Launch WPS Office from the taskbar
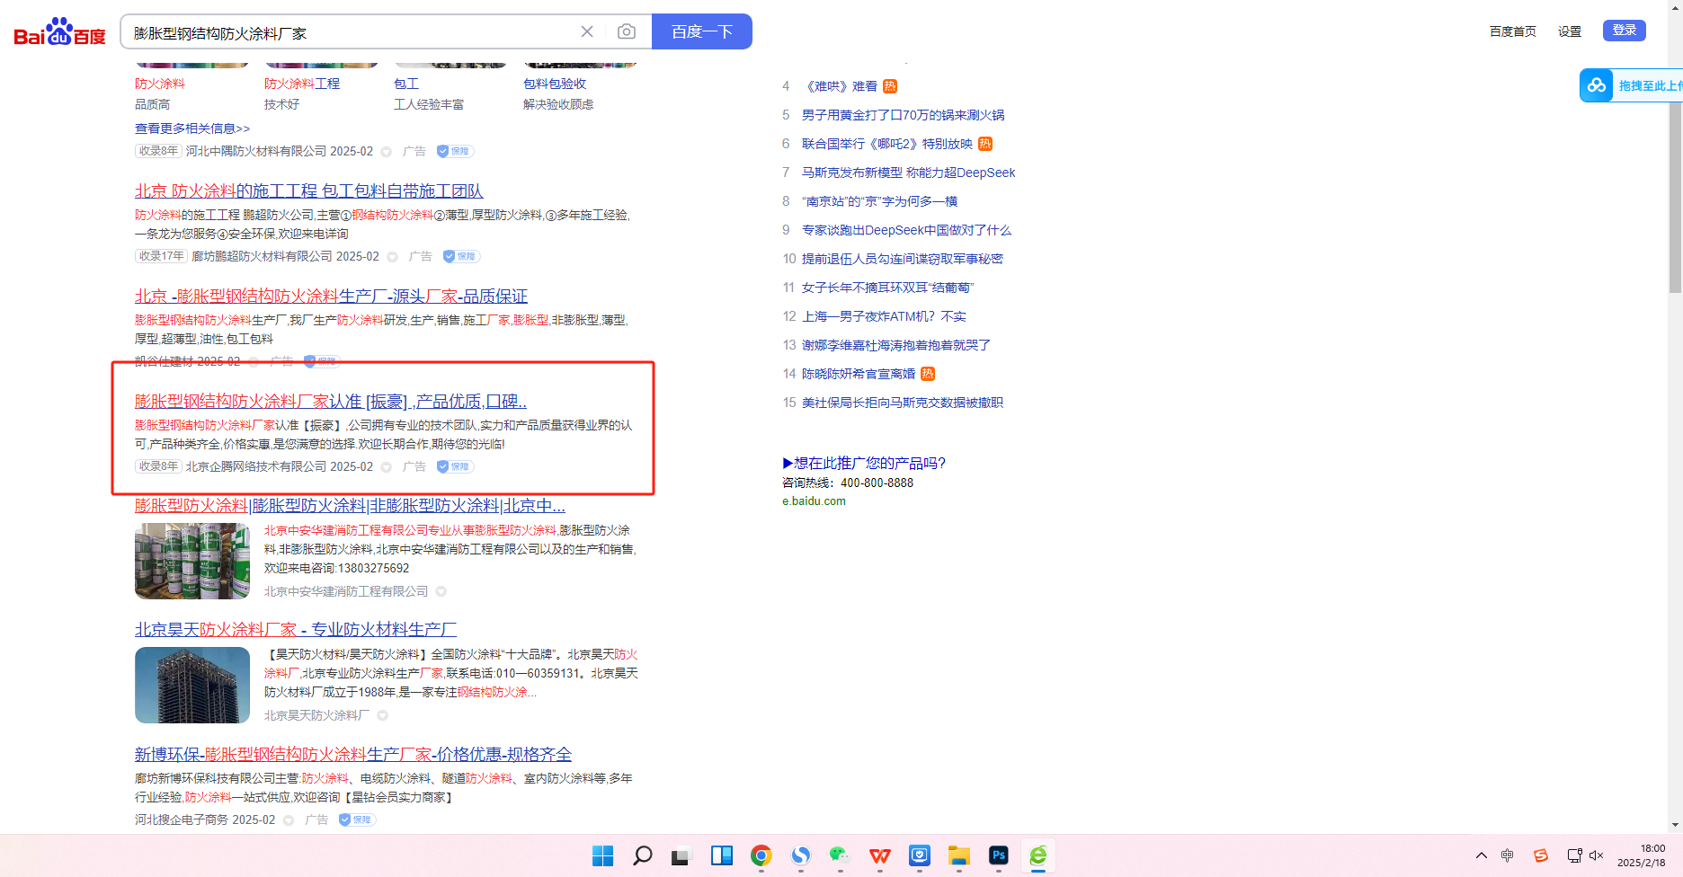The height and width of the screenshot is (877, 1683). tap(879, 855)
